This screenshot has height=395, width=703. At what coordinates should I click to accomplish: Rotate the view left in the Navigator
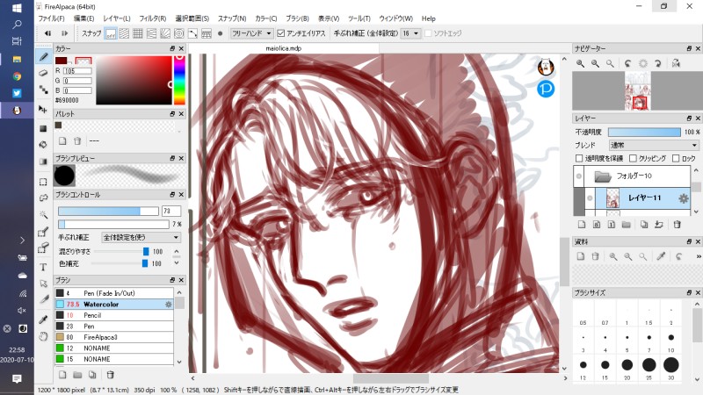coord(627,63)
